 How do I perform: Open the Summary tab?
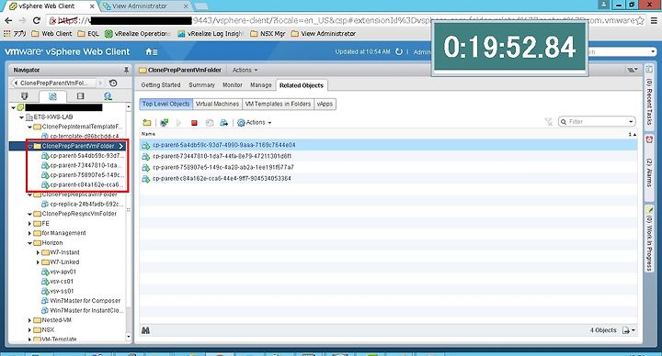(201, 85)
